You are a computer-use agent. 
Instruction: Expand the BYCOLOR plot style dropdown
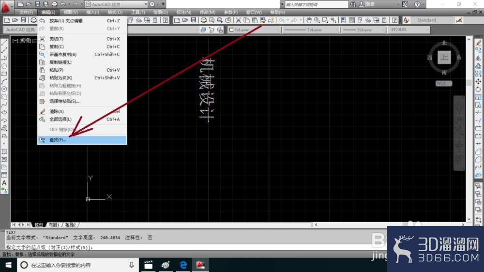pyautogui.click(x=427, y=30)
